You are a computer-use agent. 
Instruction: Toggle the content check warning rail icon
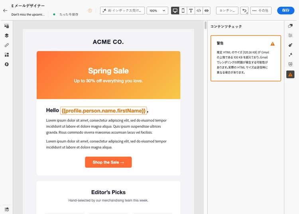pyautogui.click(x=290, y=74)
